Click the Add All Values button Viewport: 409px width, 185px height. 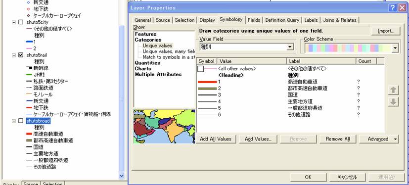[x=216, y=139]
